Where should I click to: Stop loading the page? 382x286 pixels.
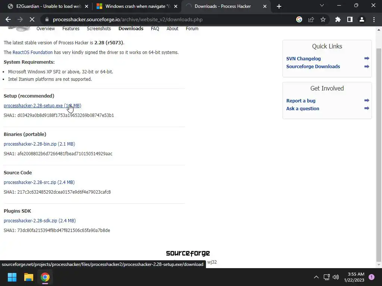tap(32, 19)
